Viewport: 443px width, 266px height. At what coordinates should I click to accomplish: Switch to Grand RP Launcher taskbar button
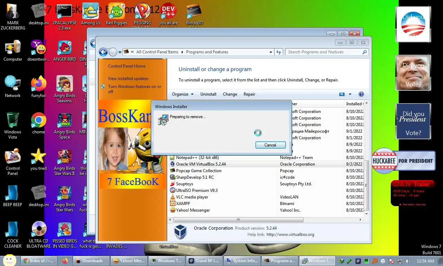(x=204, y=261)
